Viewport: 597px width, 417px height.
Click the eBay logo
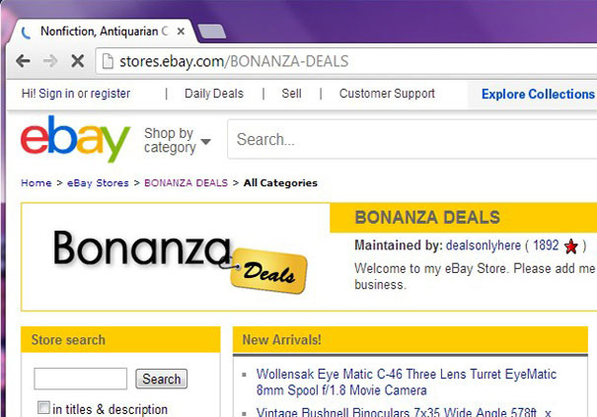tap(75, 139)
